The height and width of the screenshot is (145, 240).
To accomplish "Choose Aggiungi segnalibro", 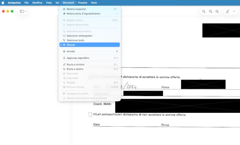I will point(90,58).
